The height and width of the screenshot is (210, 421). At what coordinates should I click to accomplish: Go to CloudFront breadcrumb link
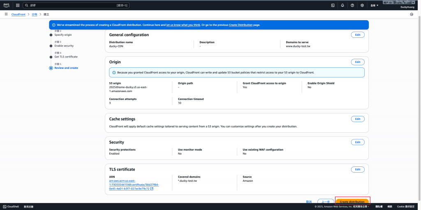18,14
